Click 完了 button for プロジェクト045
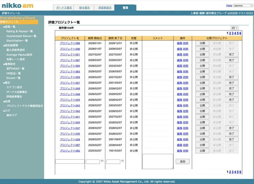 [231, 100]
